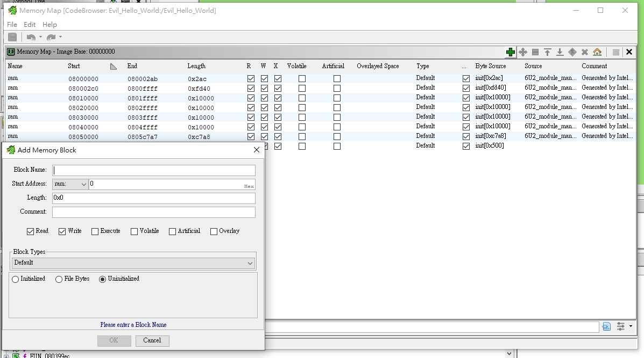Sort table by Start column header

coord(74,66)
